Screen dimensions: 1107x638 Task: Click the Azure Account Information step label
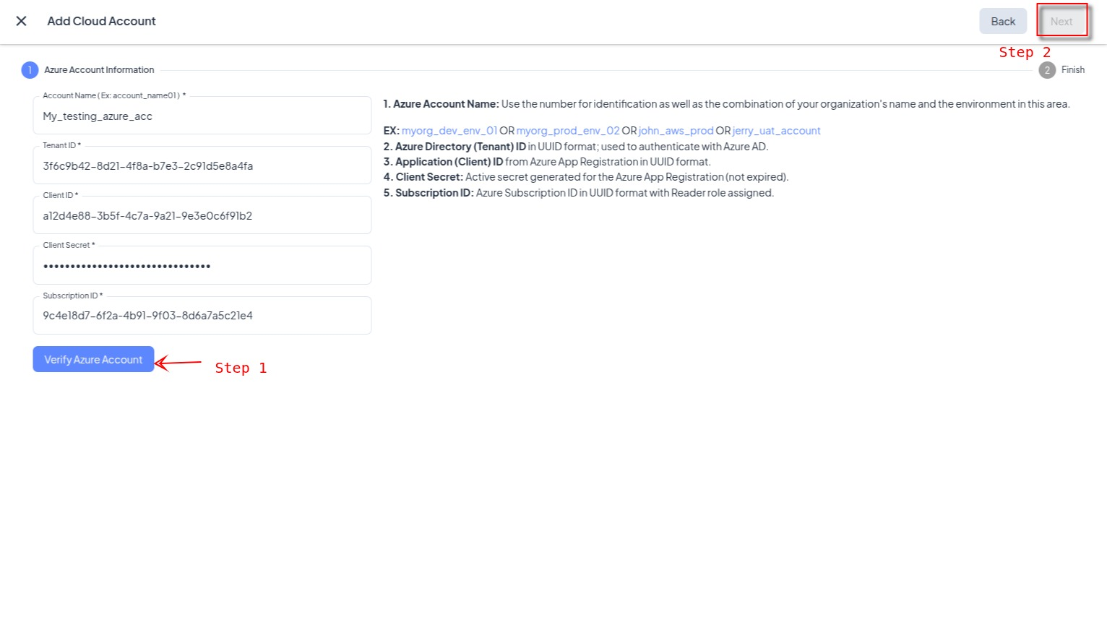coord(99,70)
